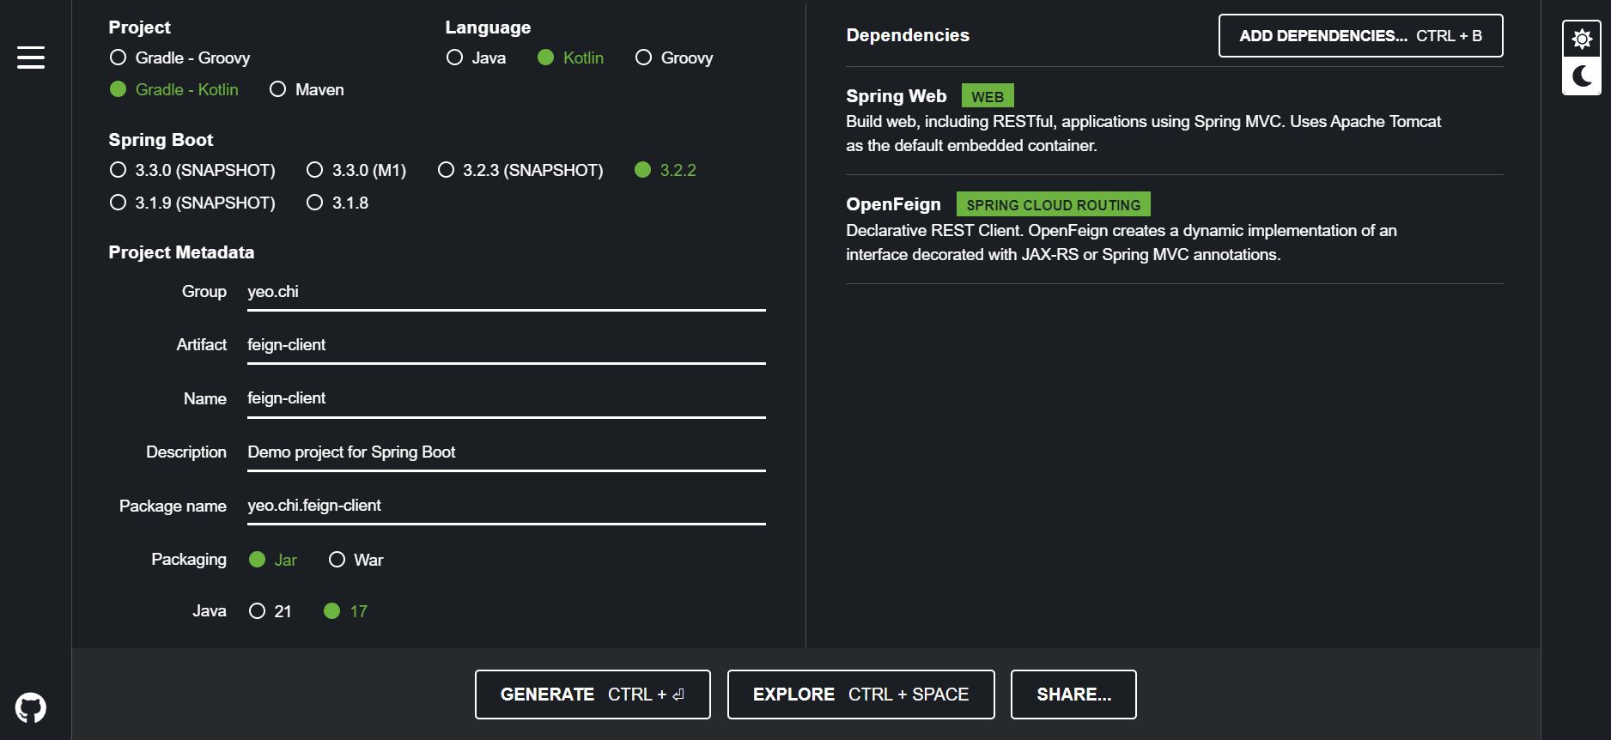The width and height of the screenshot is (1611, 740).
Task: Click the SPRING CLOUD ROUTING tag
Action: coord(1054,204)
